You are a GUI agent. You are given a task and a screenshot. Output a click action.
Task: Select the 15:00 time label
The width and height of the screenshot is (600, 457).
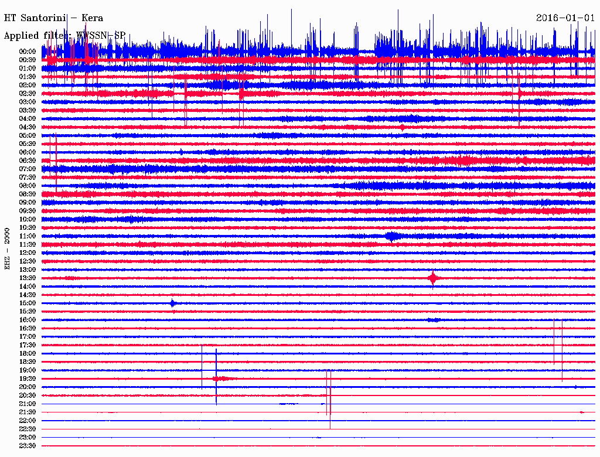click(x=28, y=303)
